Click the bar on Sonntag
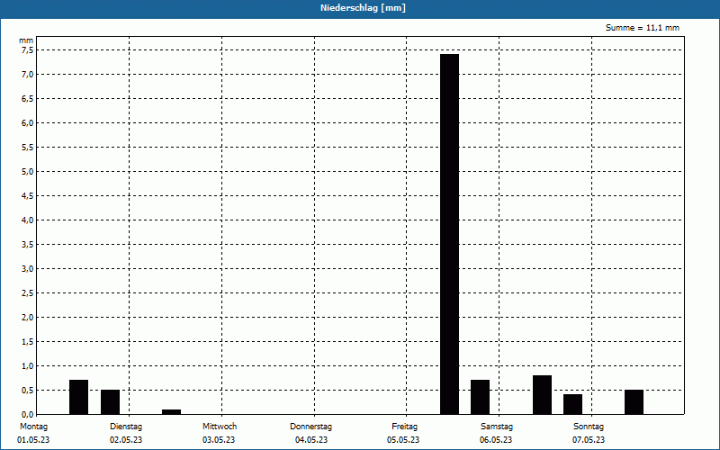This screenshot has height=450, width=720. tap(634, 402)
